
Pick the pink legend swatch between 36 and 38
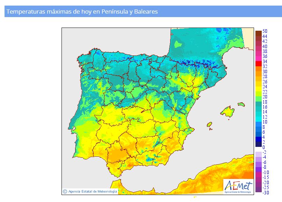pos(258,54)
